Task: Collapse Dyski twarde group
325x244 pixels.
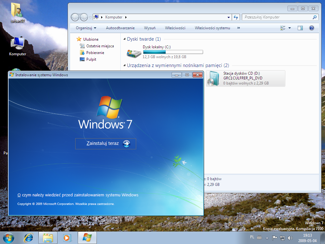Action: (124, 39)
